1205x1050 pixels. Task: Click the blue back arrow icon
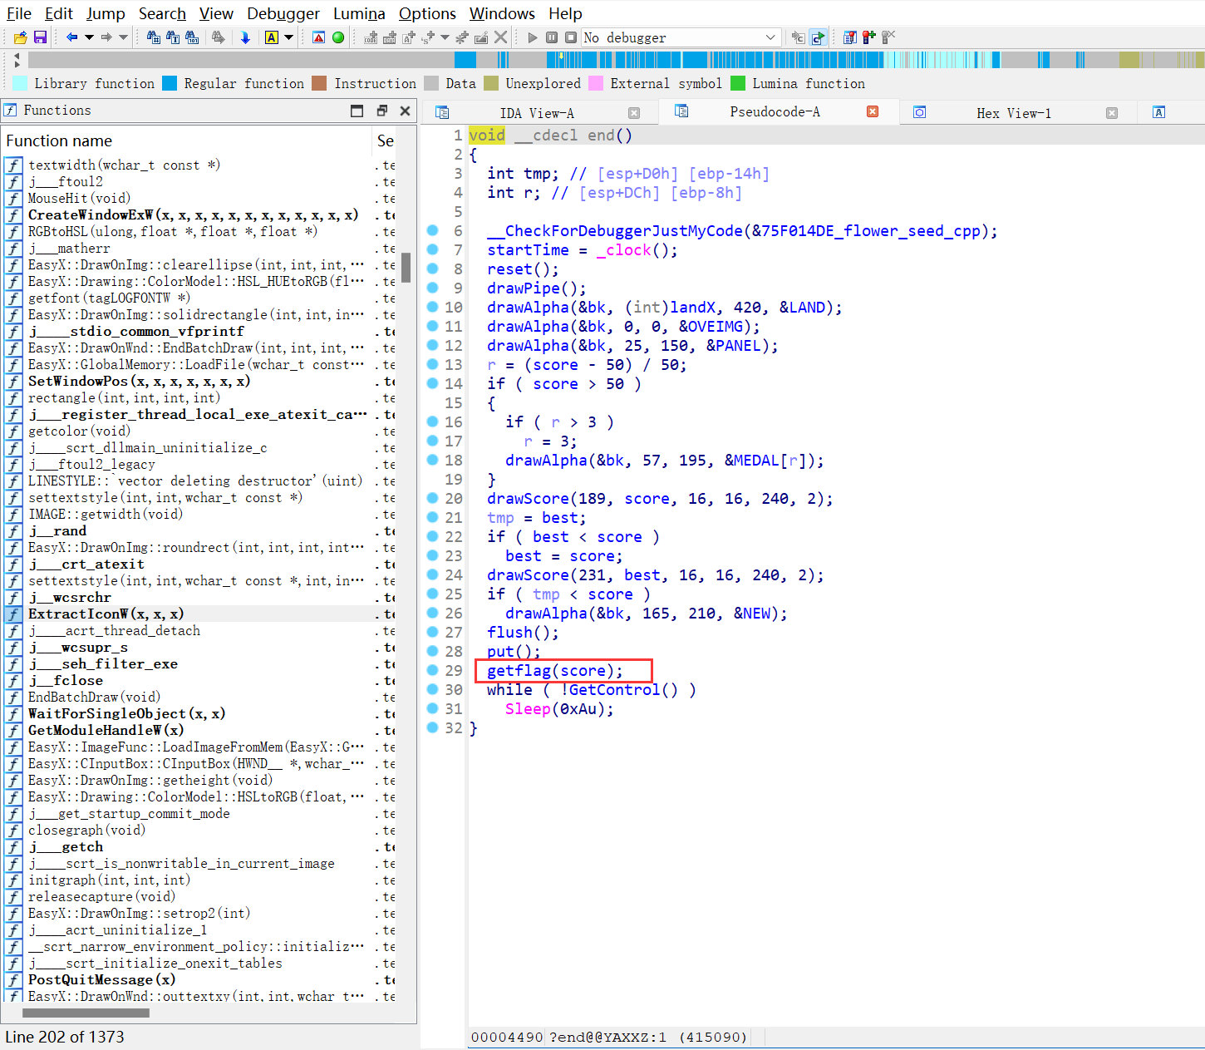(x=72, y=37)
